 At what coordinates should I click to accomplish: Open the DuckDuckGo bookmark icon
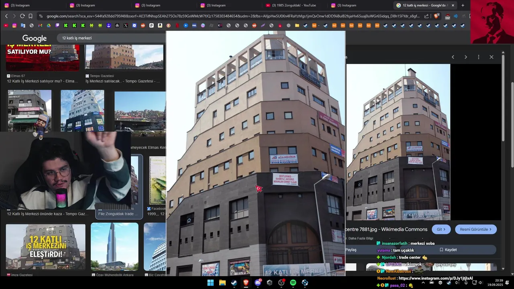pyautogui.click(x=169, y=25)
